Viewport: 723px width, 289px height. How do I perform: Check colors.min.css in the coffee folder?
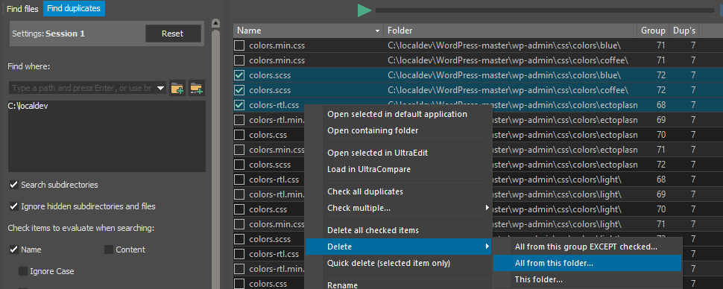tap(239, 60)
